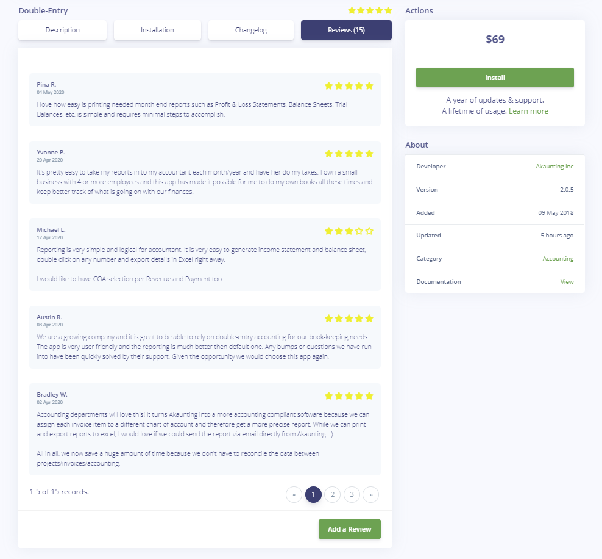Click the last-page pagination arrow
Image resolution: width=602 pixels, height=559 pixels.
[x=370, y=494]
